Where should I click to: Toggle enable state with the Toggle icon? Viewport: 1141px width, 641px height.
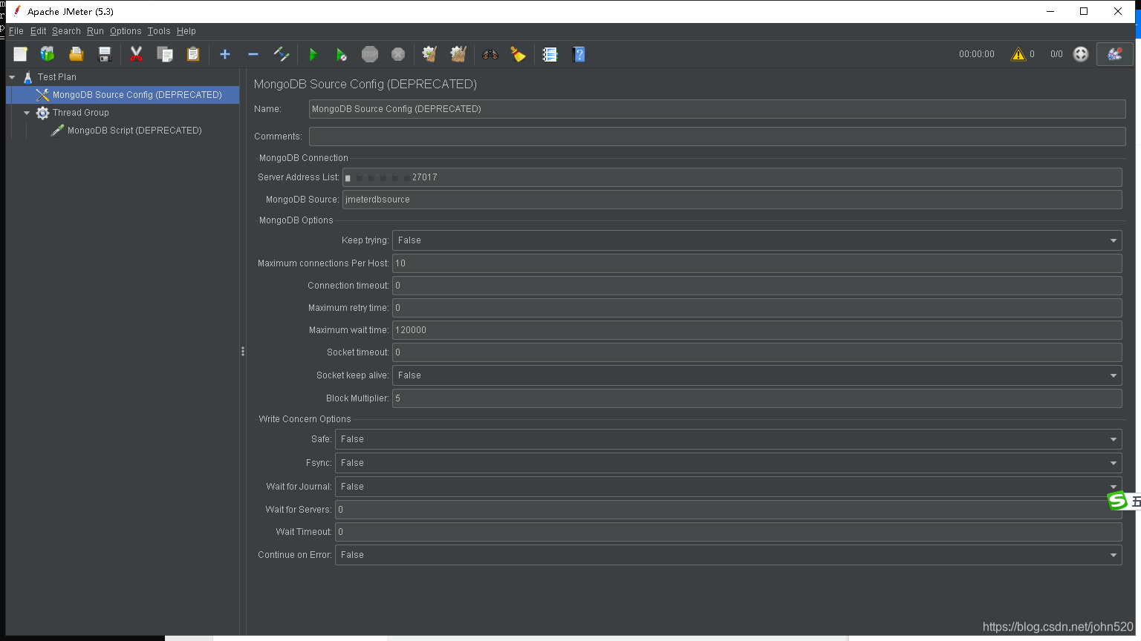click(x=282, y=54)
